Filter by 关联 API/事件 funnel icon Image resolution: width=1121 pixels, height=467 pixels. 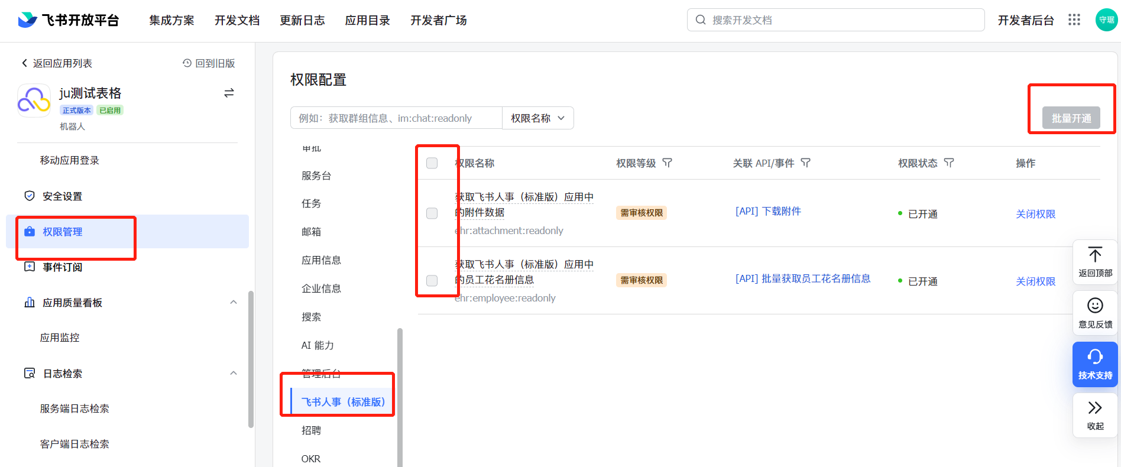(x=805, y=163)
